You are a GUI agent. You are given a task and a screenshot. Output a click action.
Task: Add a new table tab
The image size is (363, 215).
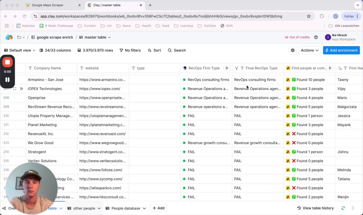point(159,208)
